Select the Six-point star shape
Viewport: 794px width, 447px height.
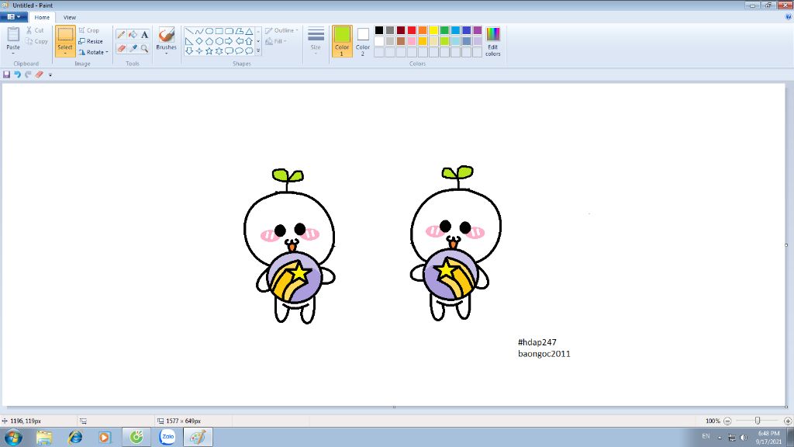point(219,50)
